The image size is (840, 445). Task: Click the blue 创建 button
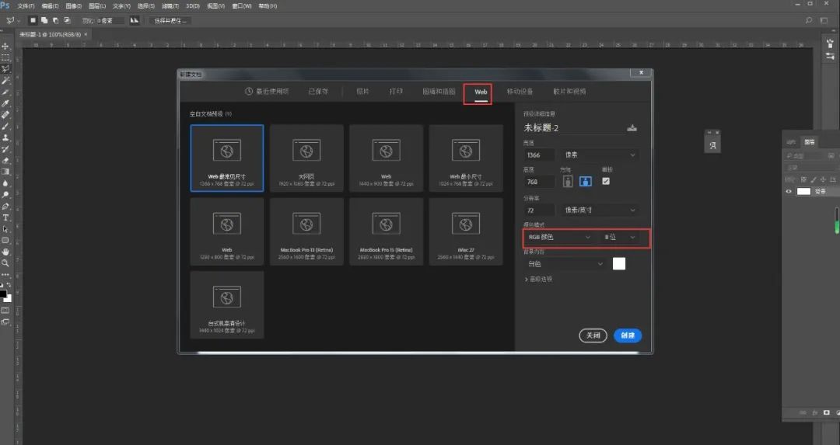pos(627,335)
